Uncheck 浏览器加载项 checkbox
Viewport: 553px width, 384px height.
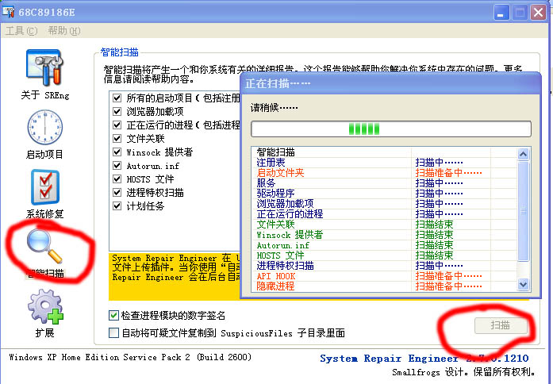coord(117,111)
